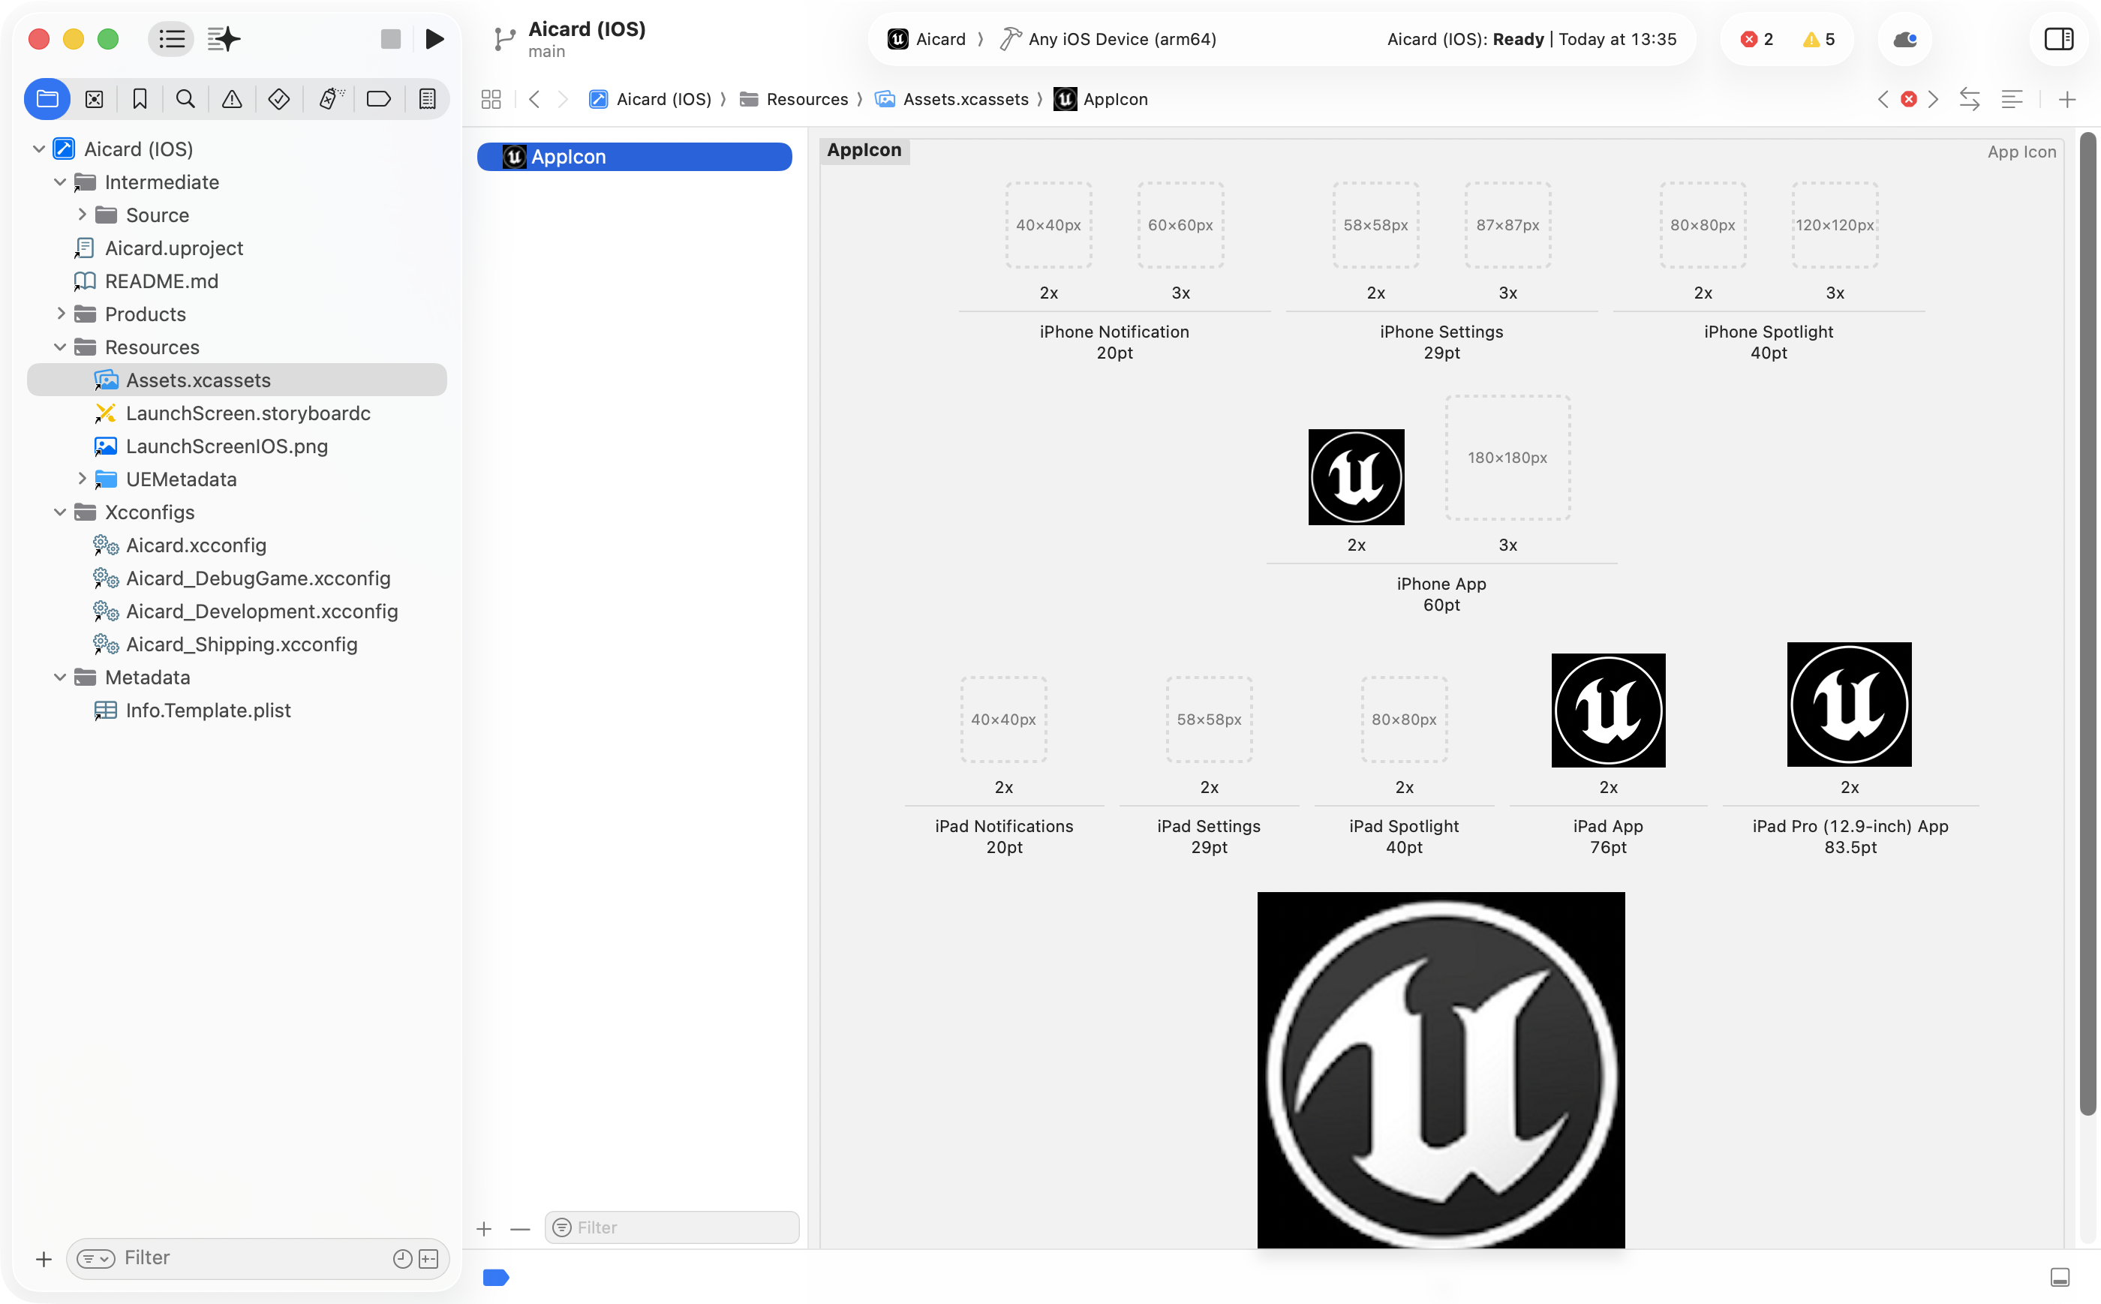Open the Bookmark navigator tab

(x=140, y=99)
